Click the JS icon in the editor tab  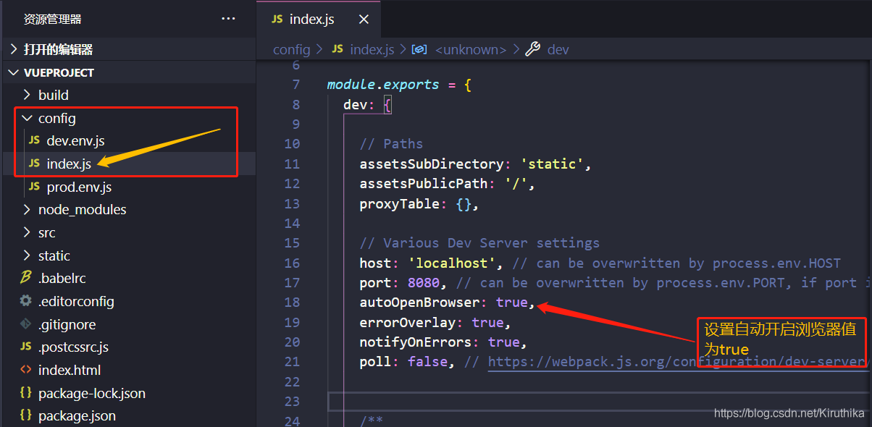tap(277, 20)
